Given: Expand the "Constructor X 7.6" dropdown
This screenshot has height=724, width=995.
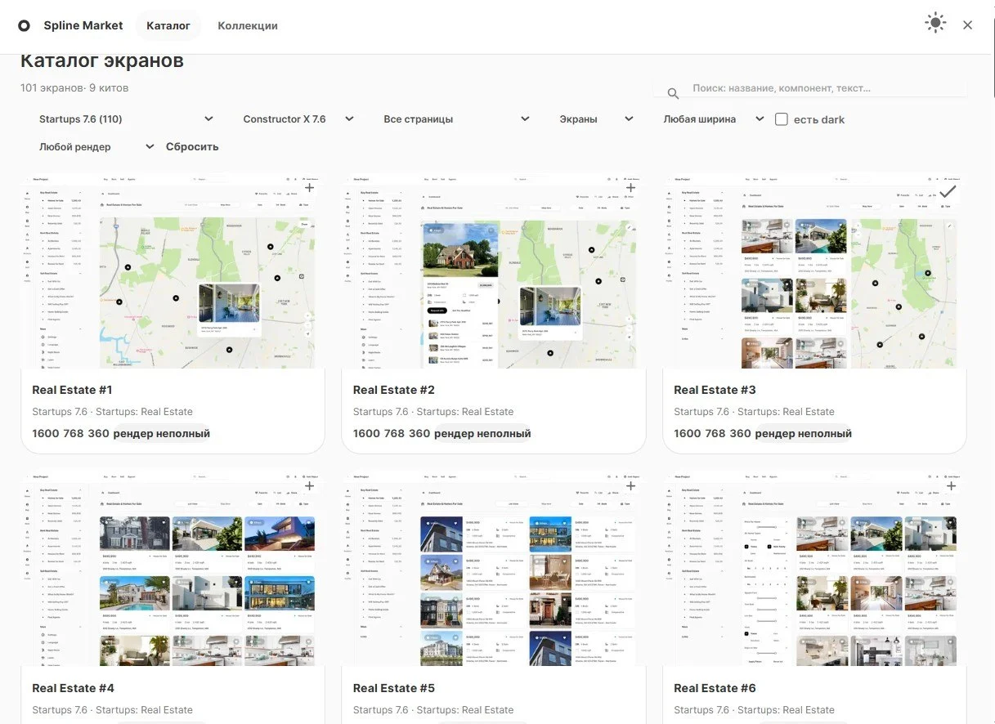Looking at the screenshot, I should (x=298, y=119).
